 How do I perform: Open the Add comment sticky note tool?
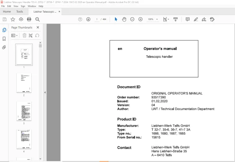tap(188, 19)
